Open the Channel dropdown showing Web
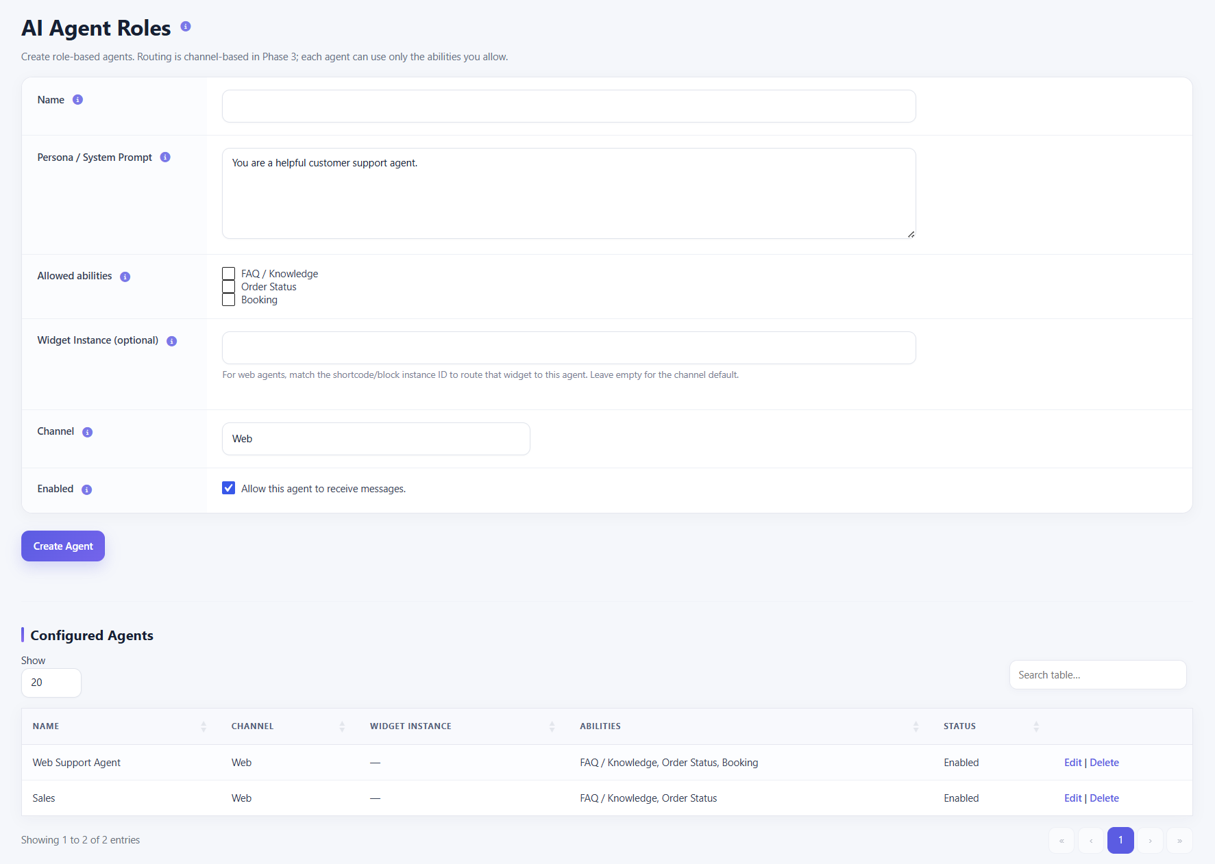This screenshot has width=1215, height=864. 376,439
